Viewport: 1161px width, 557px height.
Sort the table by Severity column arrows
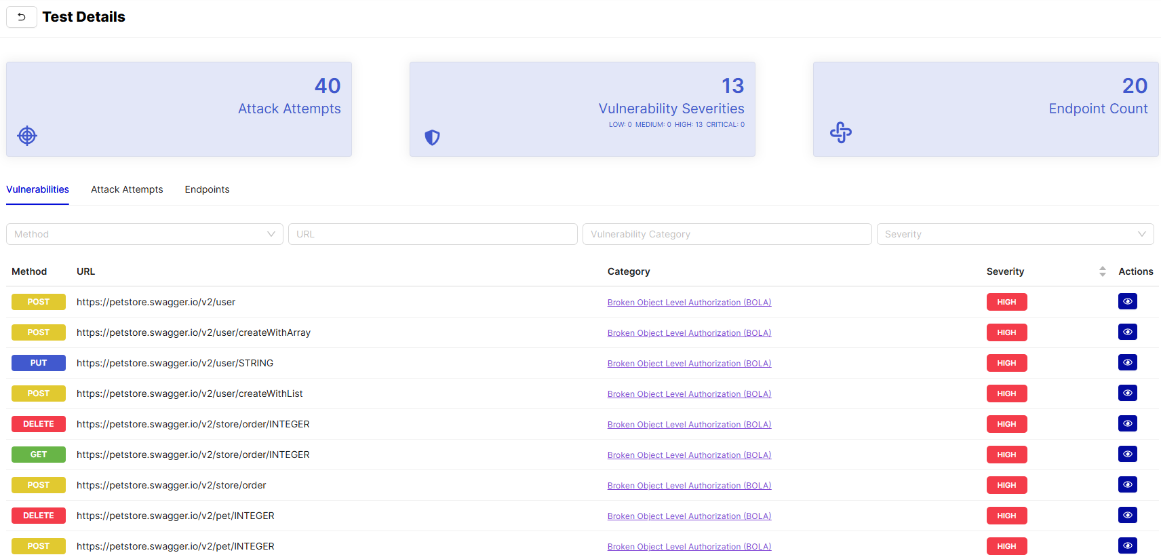coord(1102,271)
